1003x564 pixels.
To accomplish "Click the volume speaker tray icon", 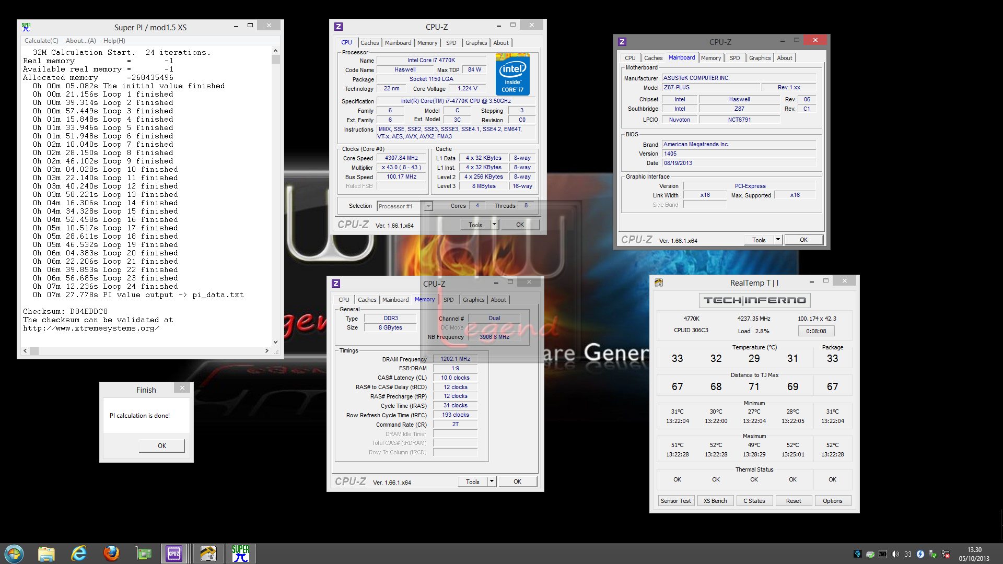I will (x=895, y=554).
